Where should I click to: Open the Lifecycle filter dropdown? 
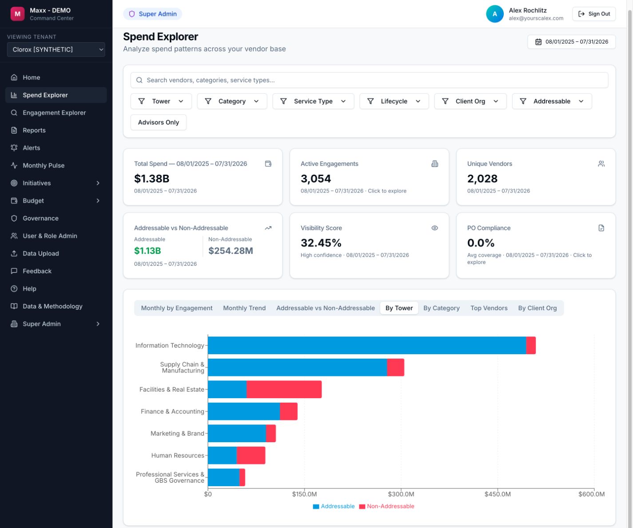click(x=394, y=101)
